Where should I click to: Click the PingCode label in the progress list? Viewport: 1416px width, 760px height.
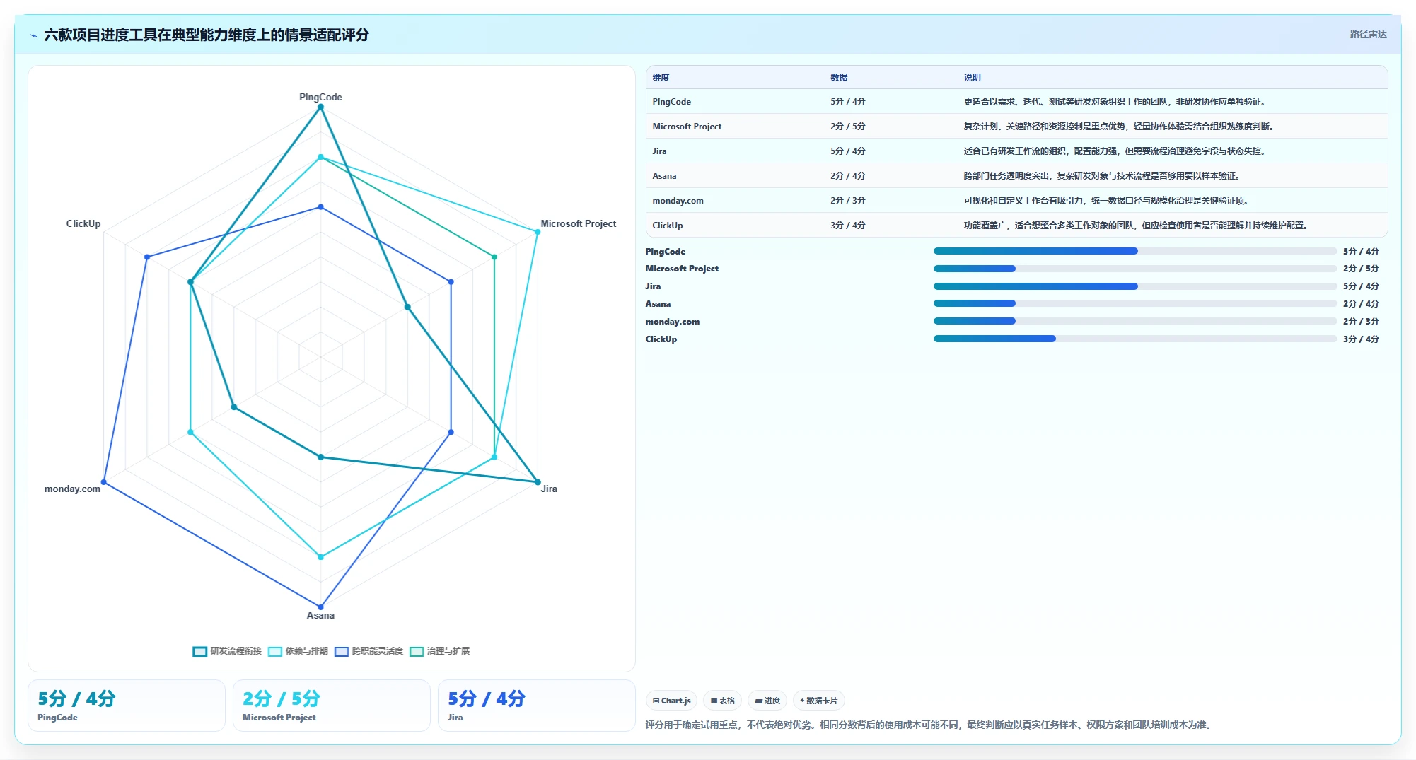pos(665,251)
